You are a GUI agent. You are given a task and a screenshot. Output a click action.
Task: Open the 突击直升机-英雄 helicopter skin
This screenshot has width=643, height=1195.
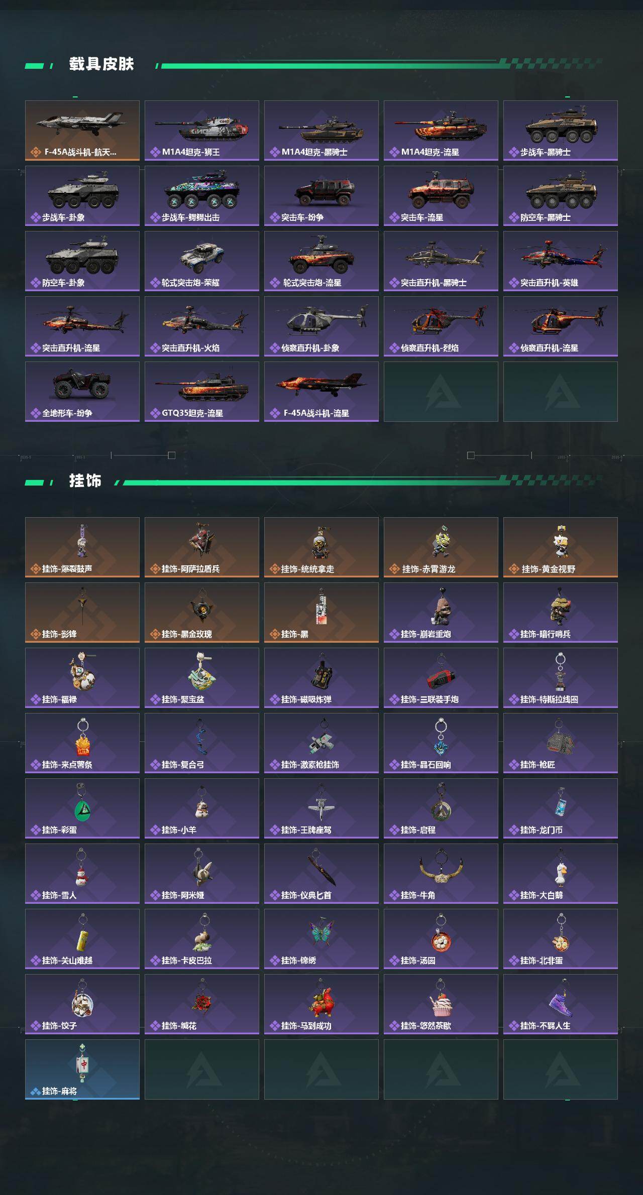click(x=561, y=261)
